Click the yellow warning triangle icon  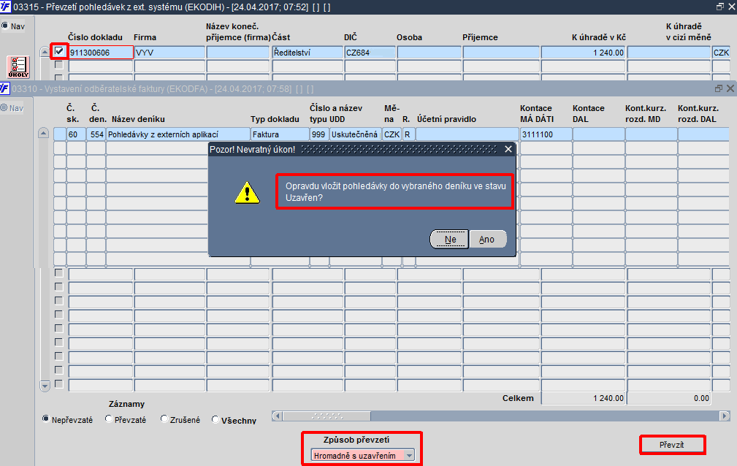click(x=247, y=193)
